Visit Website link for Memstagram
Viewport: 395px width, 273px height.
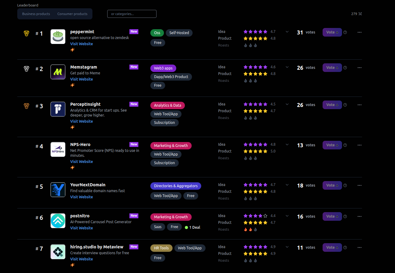tap(81, 79)
